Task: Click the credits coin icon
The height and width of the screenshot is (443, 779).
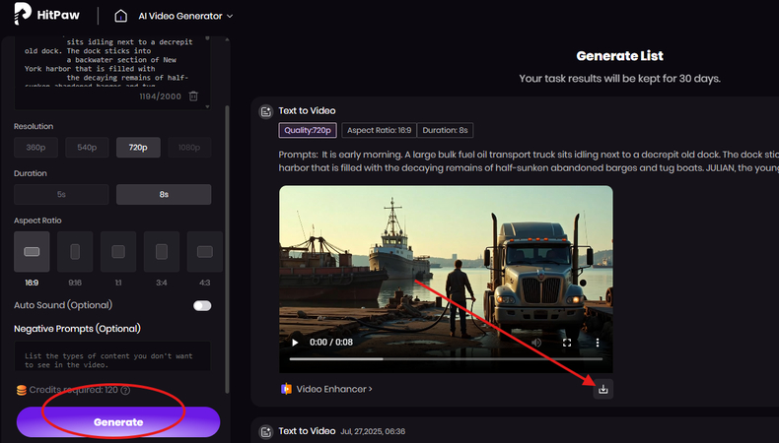Action: pyautogui.click(x=22, y=391)
